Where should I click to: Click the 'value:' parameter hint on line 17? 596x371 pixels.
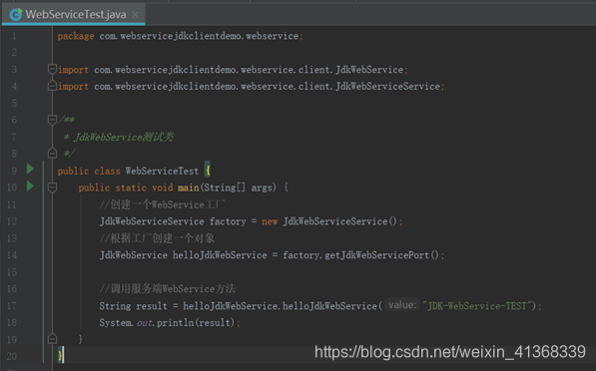click(402, 305)
